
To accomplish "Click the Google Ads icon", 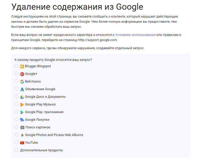I will tap(22, 89).
